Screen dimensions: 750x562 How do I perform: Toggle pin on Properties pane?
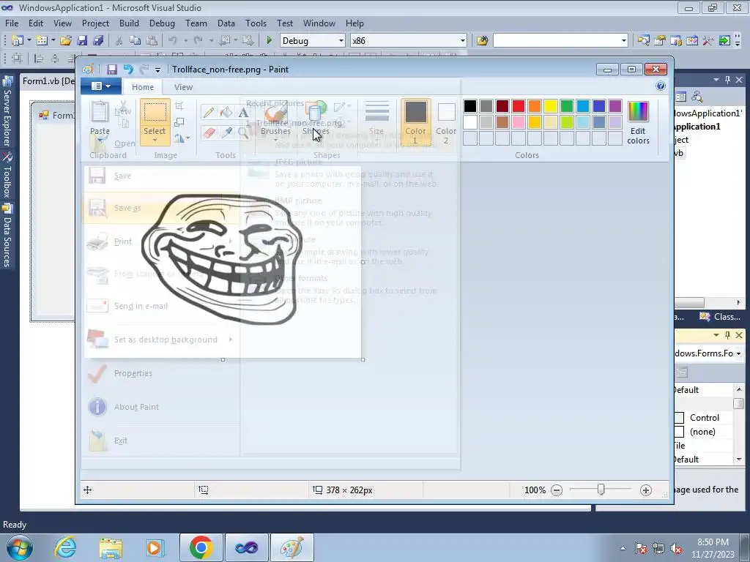[x=727, y=335]
